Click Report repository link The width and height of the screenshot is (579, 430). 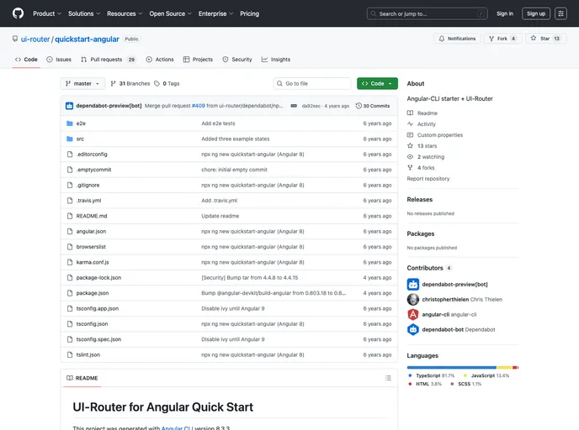[x=428, y=179]
